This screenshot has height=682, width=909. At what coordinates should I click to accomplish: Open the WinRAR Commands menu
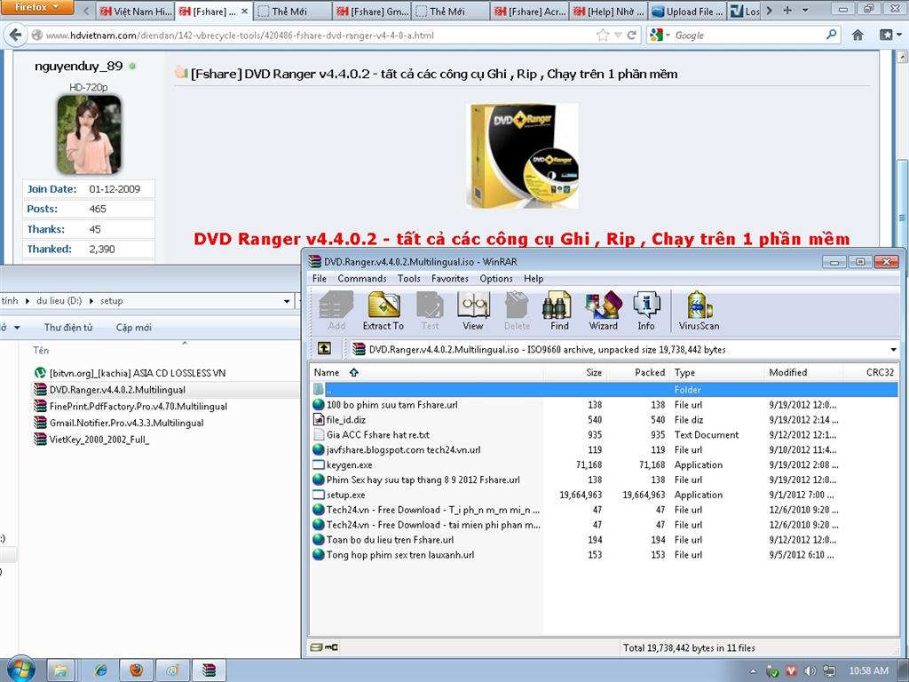[362, 278]
